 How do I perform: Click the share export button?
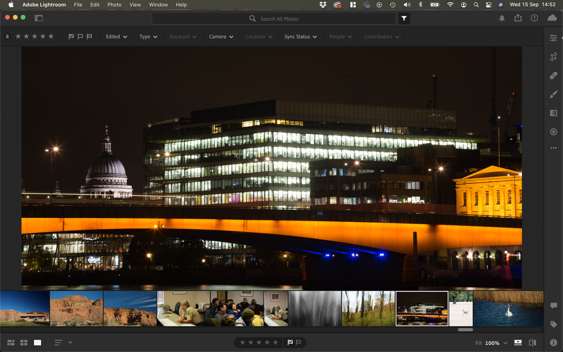(518, 18)
